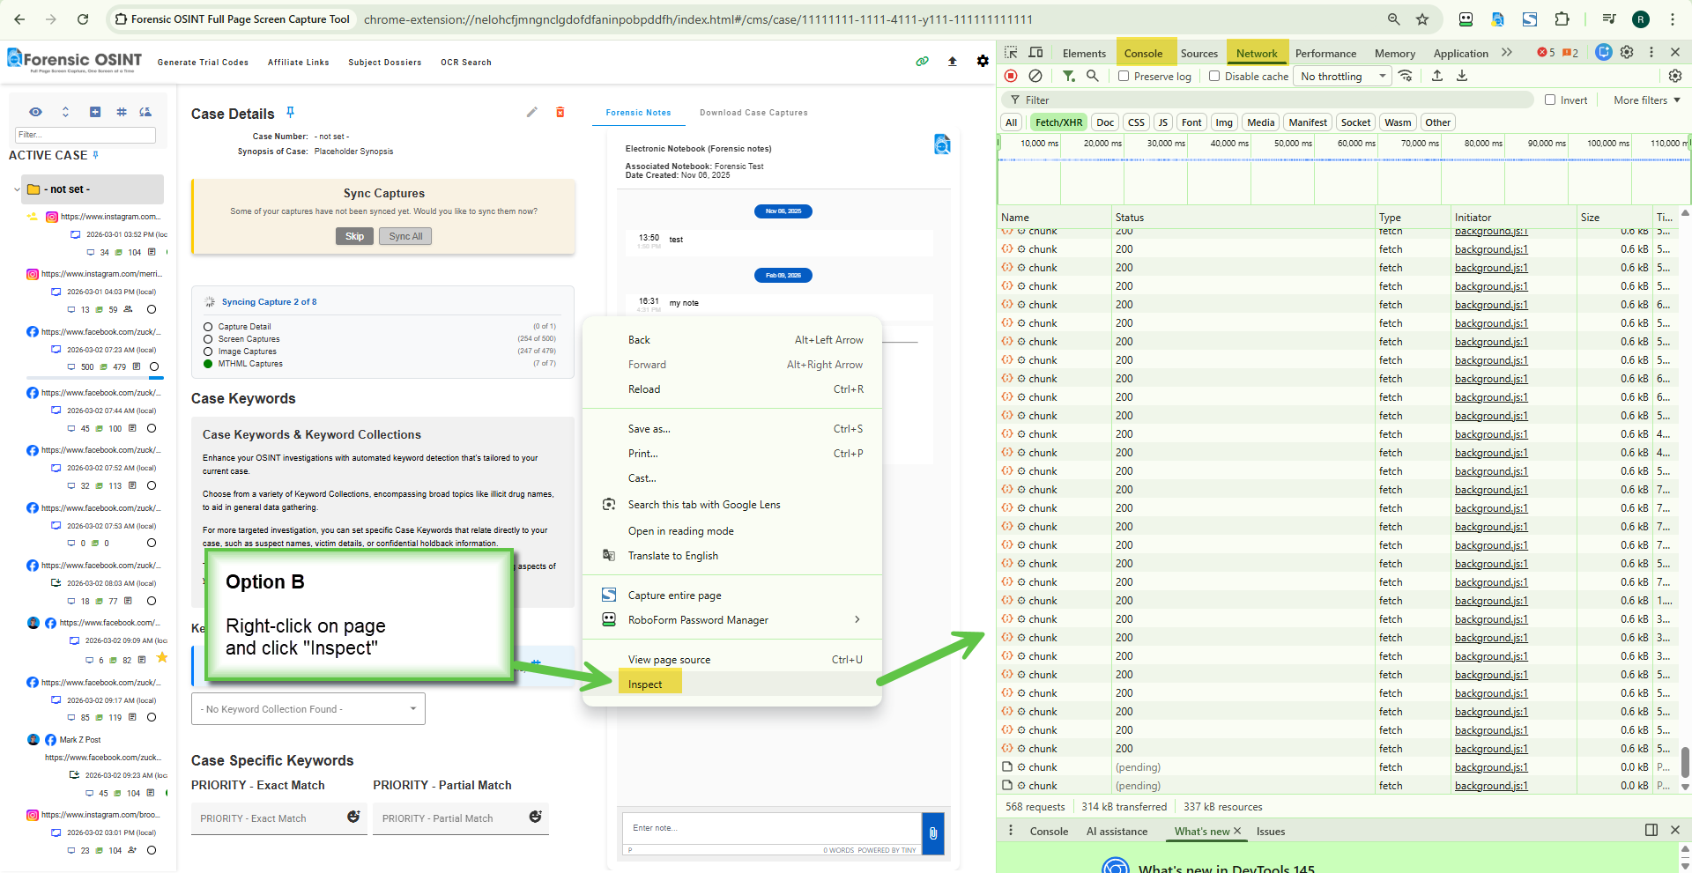Click the blue attachment button beside note input
Image resolution: width=1692 pixels, height=873 pixels.
tap(933, 832)
